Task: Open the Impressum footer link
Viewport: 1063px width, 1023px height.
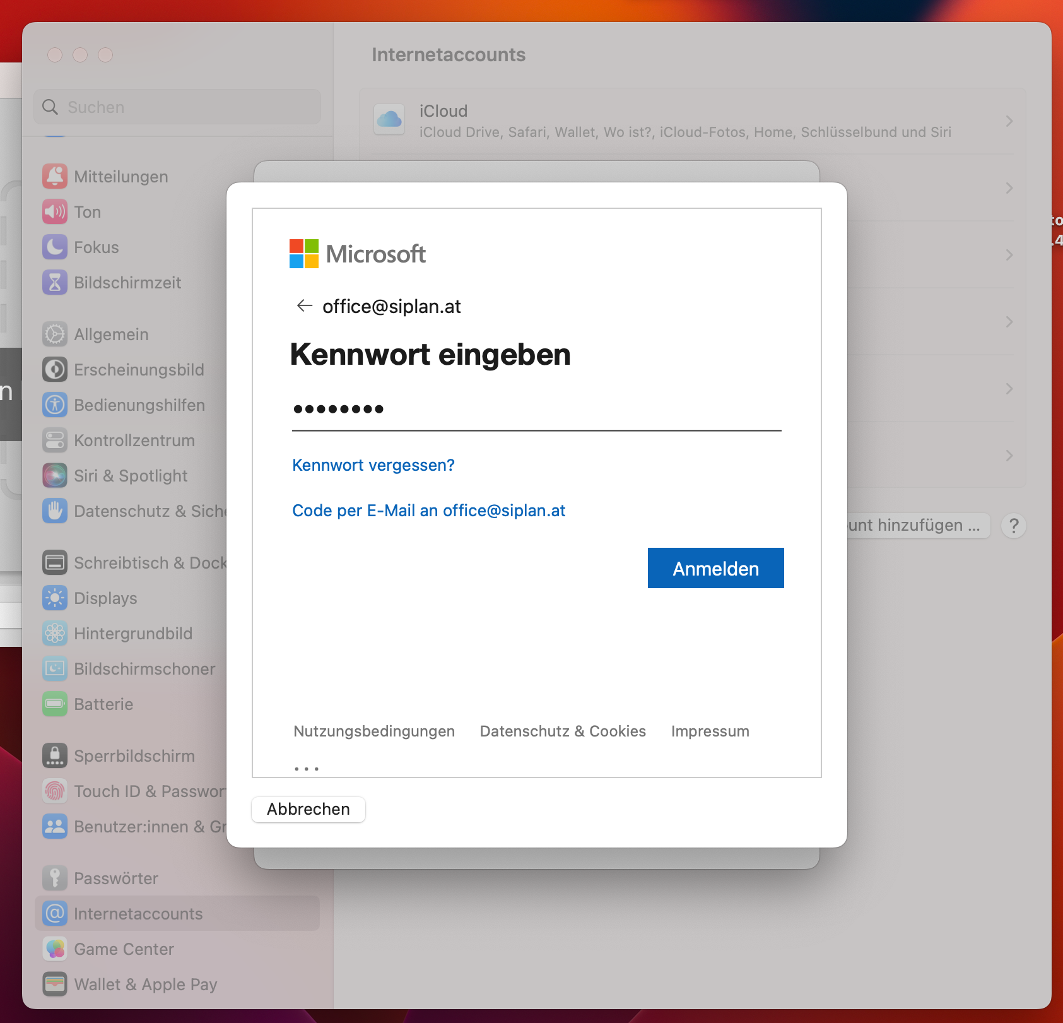Action: coord(710,731)
